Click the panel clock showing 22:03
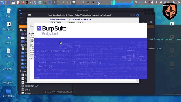The width and height of the screenshot is (181, 102). tap(166, 2)
